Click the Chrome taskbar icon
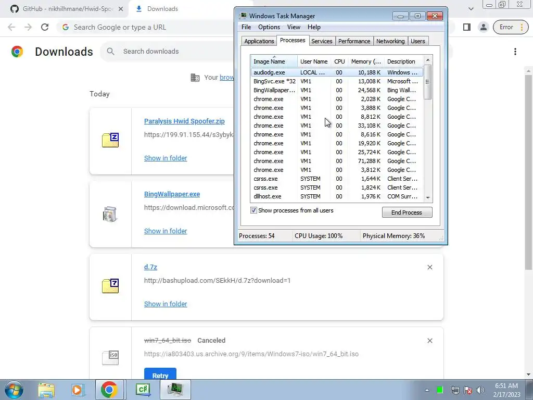The image size is (533, 400). [109, 390]
